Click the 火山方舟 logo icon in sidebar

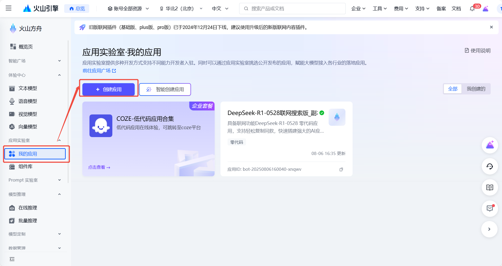tap(13, 28)
